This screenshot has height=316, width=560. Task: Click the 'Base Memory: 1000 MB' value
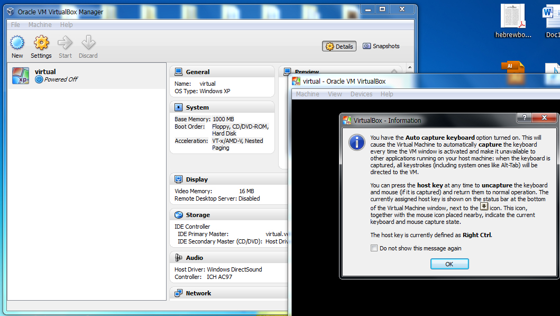pos(224,119)
